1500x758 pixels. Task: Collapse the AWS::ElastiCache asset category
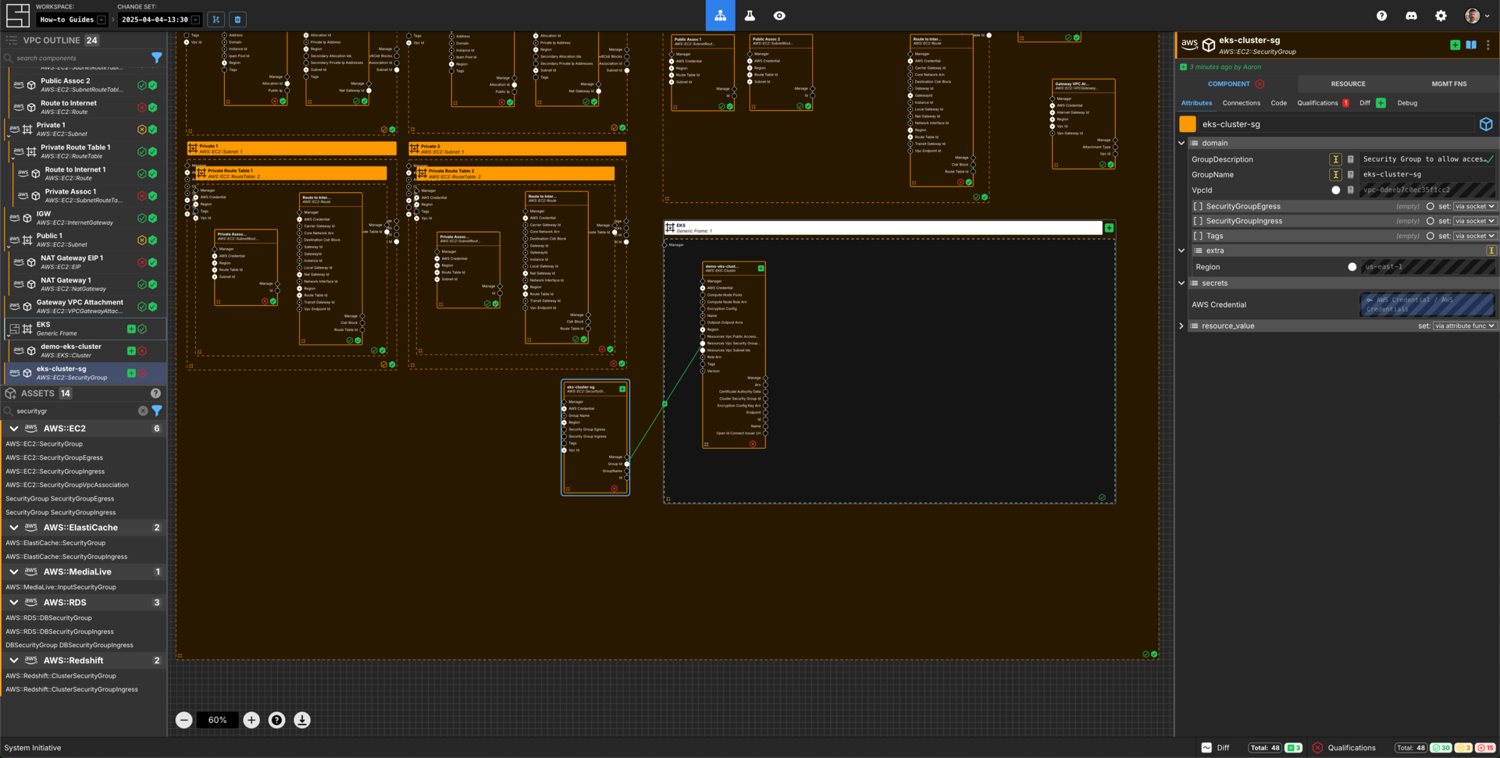14,528
